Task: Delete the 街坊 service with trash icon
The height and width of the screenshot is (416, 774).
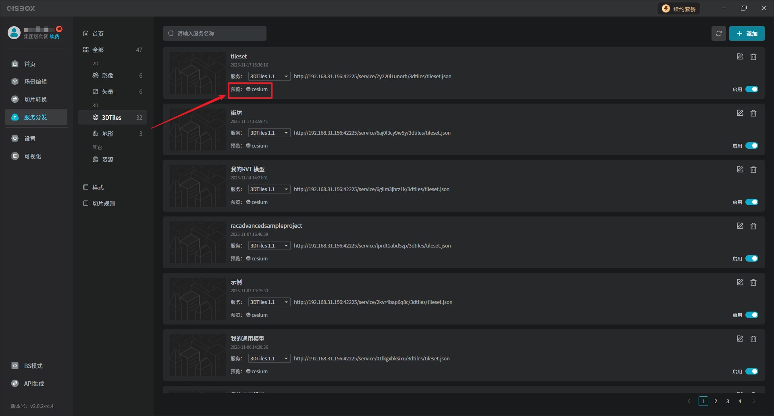Action: [x=753, y=113]
